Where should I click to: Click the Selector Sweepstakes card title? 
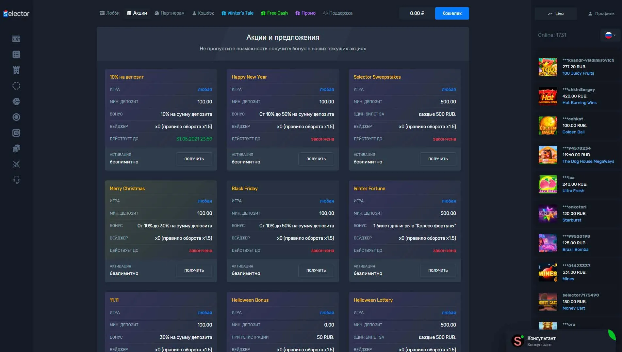click(377, 77)
